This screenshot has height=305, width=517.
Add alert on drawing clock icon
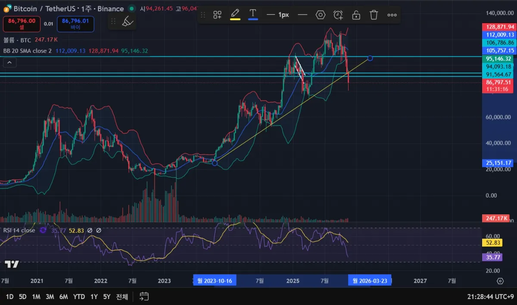(x=339, y=15)
